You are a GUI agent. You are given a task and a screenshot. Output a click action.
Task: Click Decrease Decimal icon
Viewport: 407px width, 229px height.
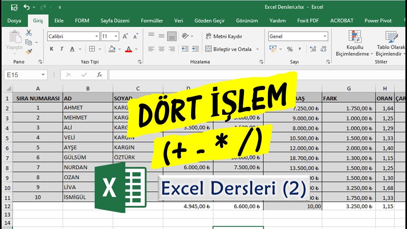point(323,49)
